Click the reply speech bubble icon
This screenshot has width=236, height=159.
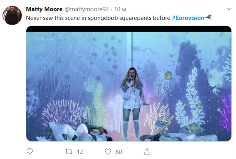click(x=30, y=151)
